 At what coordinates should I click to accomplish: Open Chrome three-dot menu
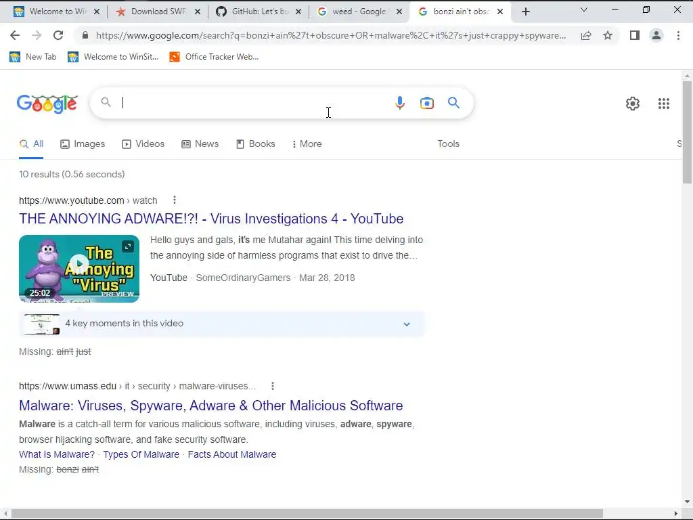click(x=678, y=35)
